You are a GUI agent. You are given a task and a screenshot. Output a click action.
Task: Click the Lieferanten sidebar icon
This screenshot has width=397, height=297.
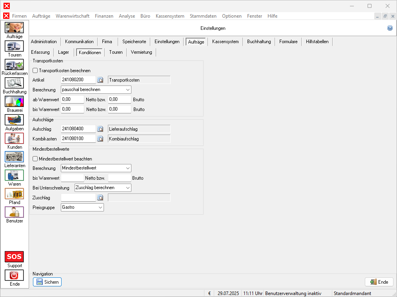pos(14,157)
